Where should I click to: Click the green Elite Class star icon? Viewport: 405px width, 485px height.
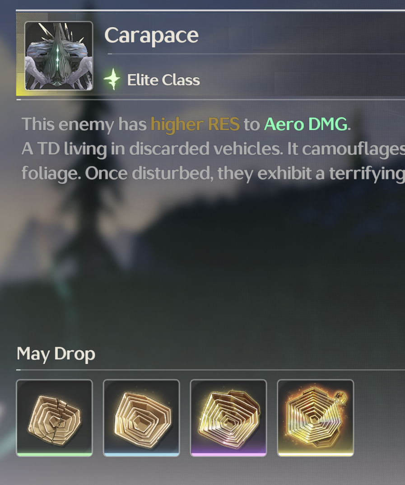pyautogui.click(x=112, y=79)
